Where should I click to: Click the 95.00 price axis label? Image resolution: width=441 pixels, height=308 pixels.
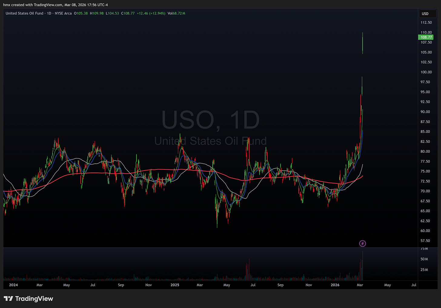pos(425,92)
